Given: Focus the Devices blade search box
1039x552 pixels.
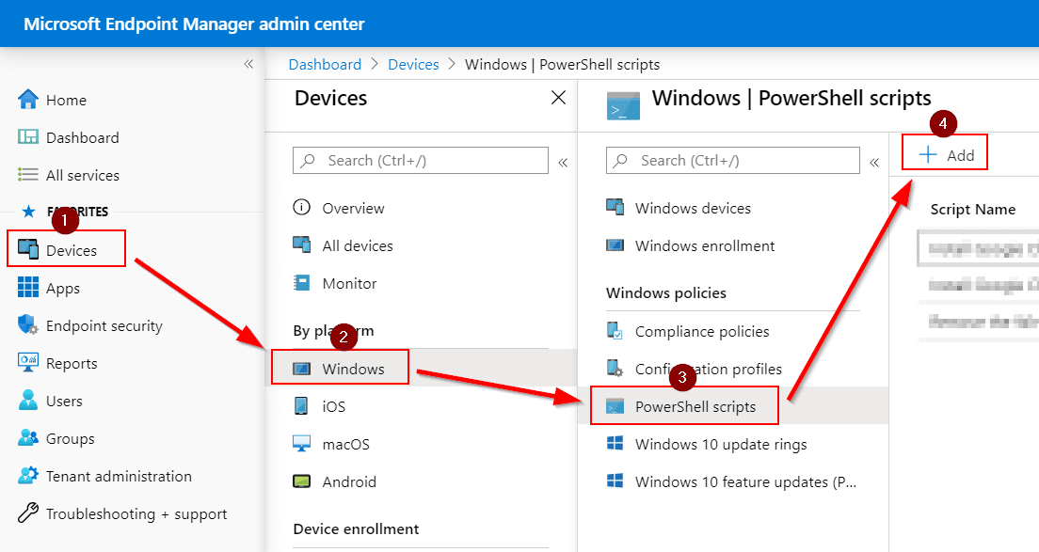Looking at the screenshot, I should pyautogui.click(x=420, y=160).
